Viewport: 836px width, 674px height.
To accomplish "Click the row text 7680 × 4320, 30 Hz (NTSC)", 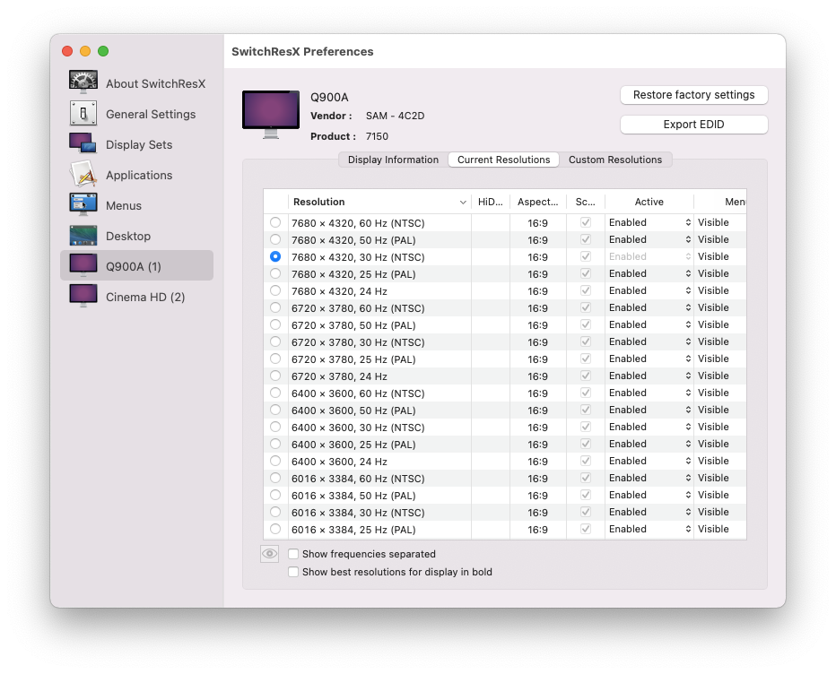I will click(358, 257).
